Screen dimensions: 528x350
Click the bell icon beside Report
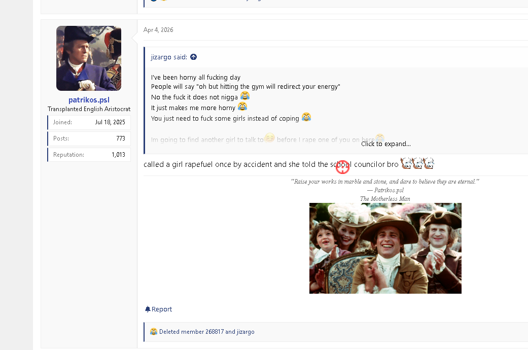coord(148,309)
